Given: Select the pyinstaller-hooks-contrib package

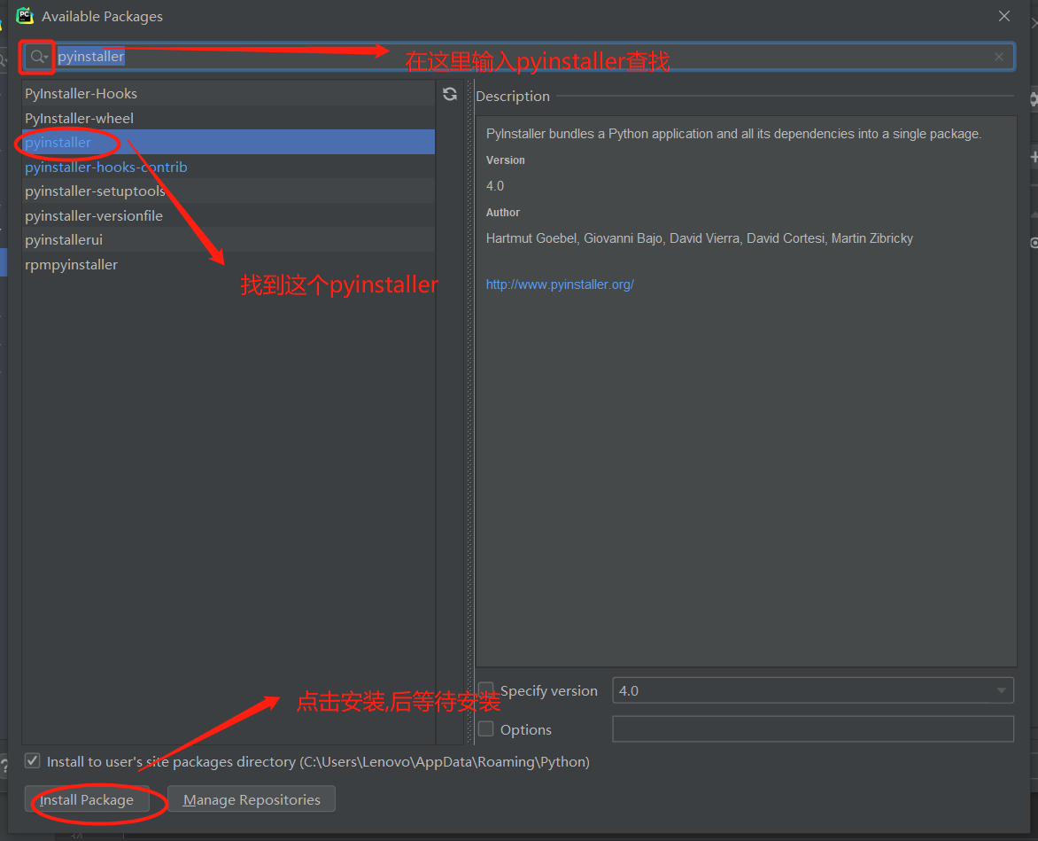Looking at the screenshot, I should coord(105,167).
